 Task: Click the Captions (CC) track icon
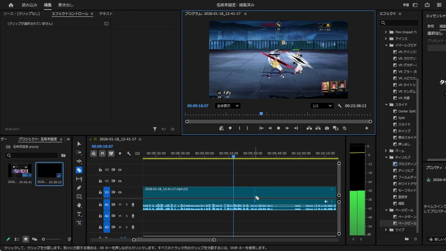(138, 153)
